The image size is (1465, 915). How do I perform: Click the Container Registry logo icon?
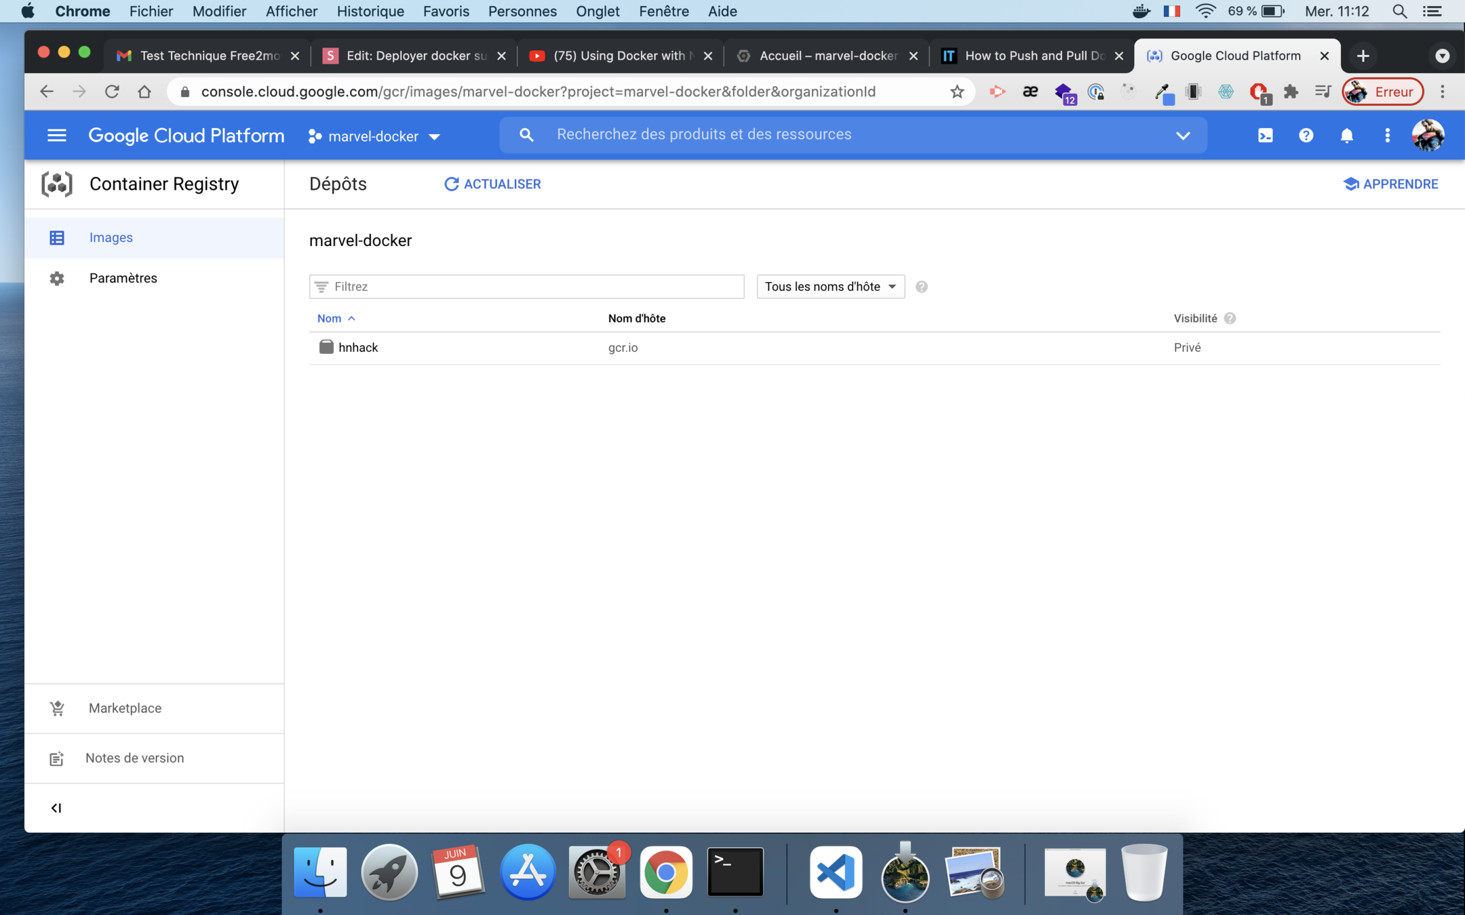pyautogui.click(x=57, y=184)
